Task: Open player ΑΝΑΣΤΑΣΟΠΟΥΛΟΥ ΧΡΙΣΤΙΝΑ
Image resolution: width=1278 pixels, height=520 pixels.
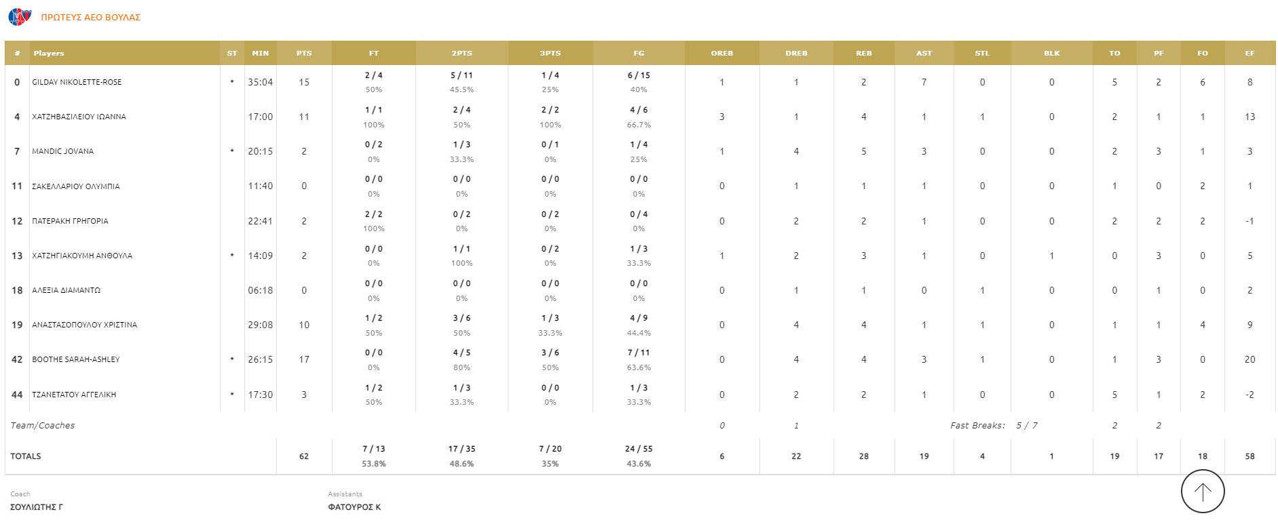Action: (x=84, y=325)
